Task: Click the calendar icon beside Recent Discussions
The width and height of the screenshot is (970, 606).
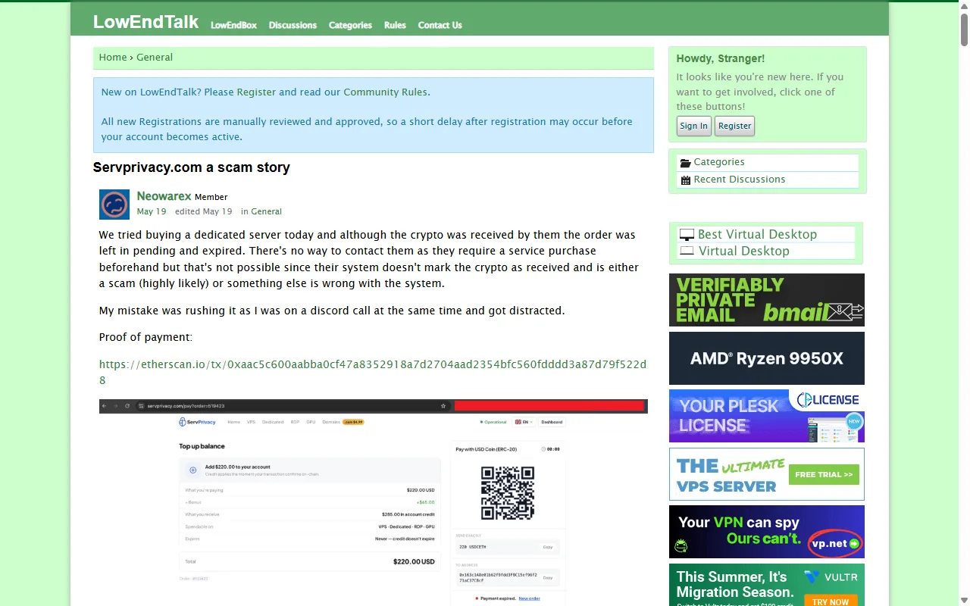Action: click(x=686, y=180)
